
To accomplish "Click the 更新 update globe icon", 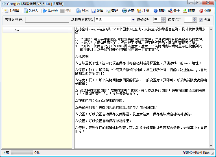I will (x=125, y=11).
